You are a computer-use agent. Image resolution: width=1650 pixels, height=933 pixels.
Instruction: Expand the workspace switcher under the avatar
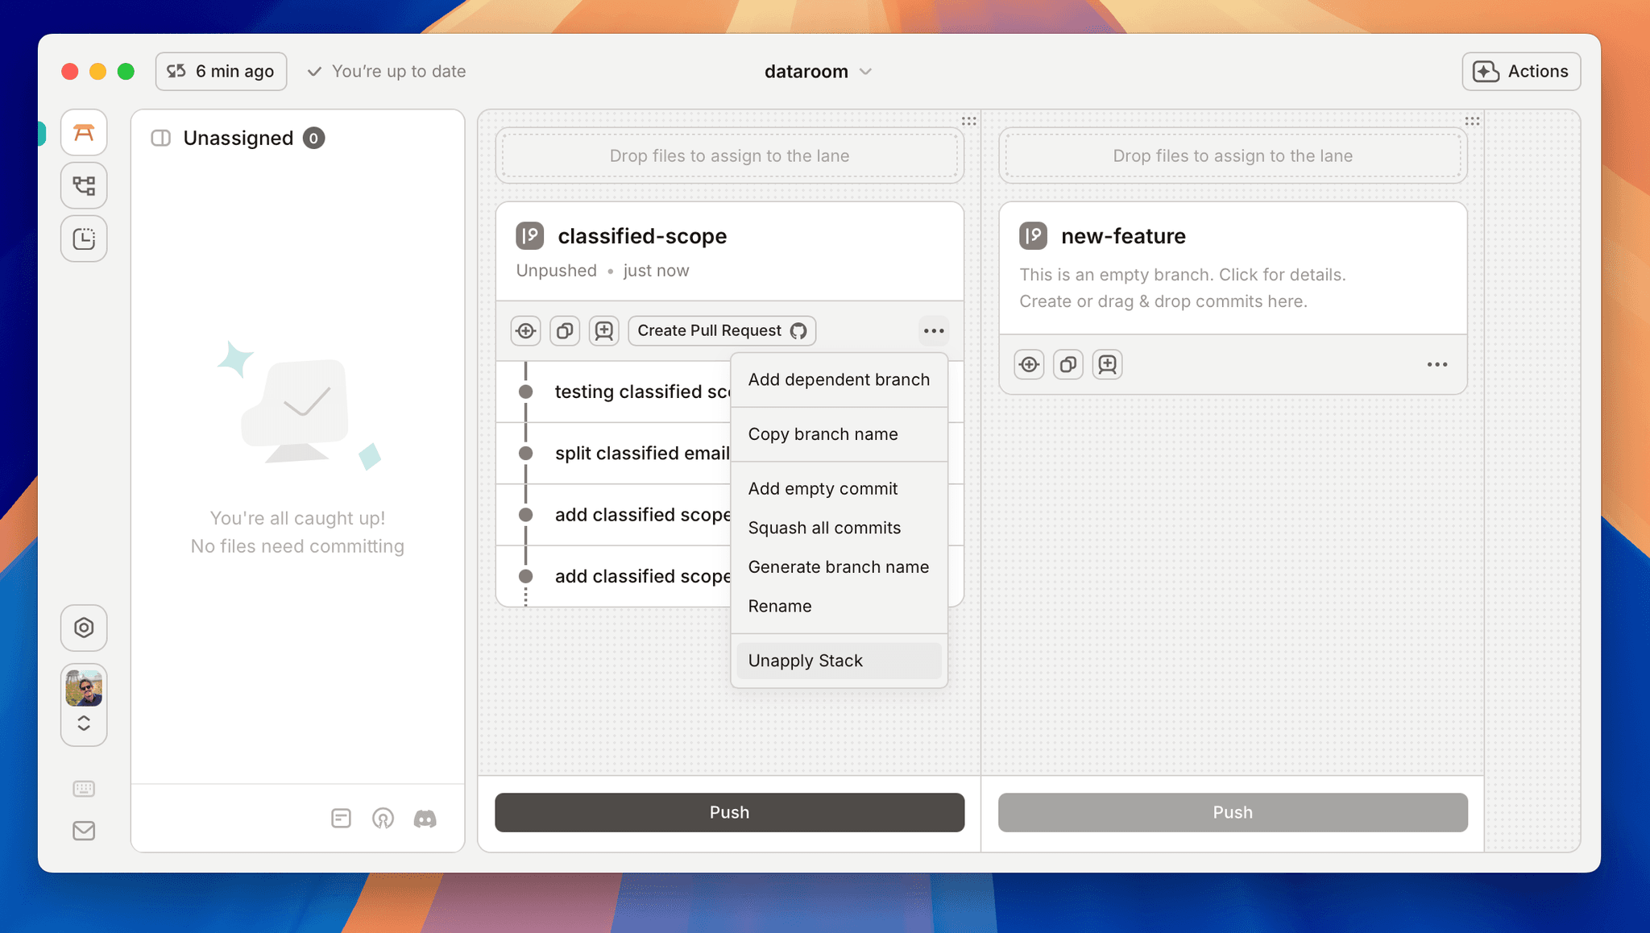83,723
